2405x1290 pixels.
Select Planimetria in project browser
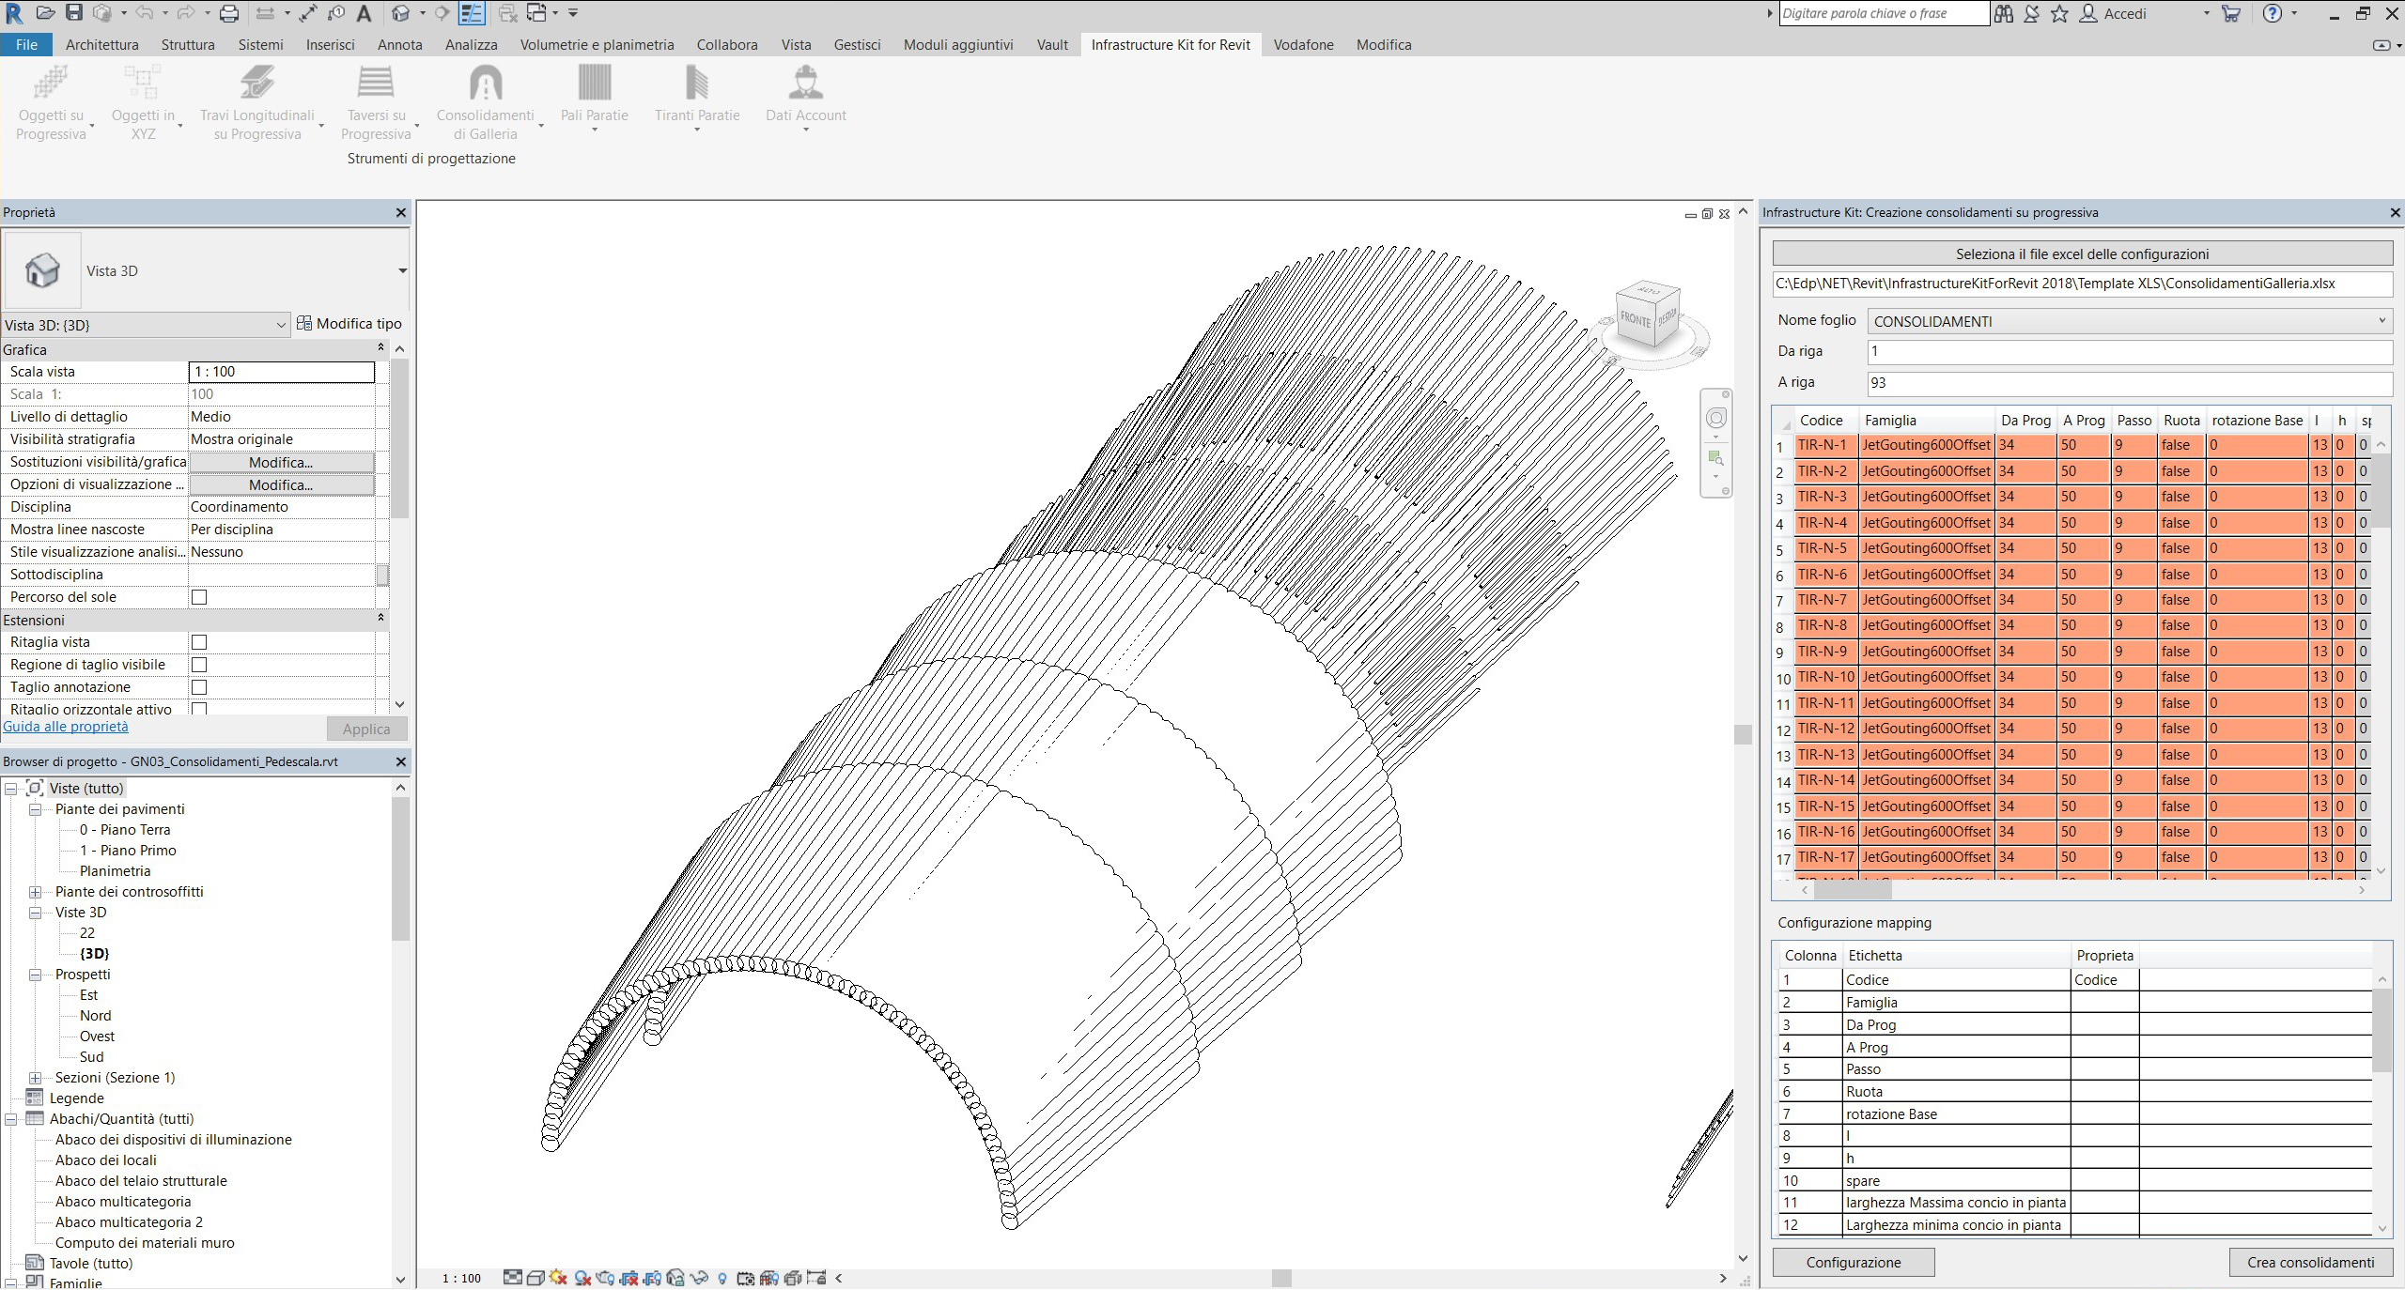(115, 871)
